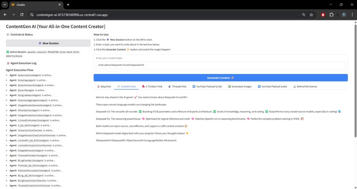Click PodcastScriptWriterAgent log entry
The image size is (357, 189).
36,170
